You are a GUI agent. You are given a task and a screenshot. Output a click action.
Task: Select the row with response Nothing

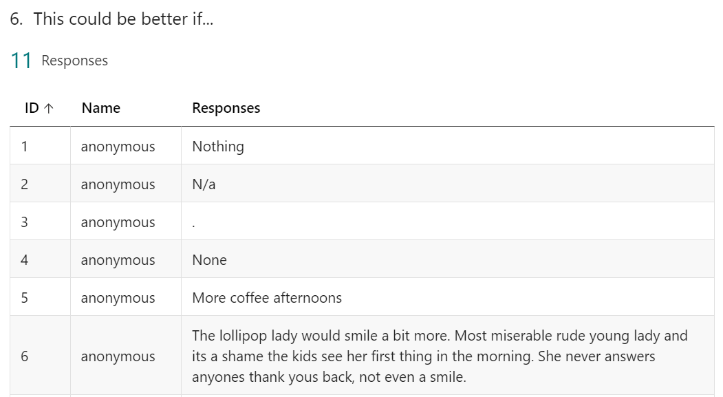[362, 146]
